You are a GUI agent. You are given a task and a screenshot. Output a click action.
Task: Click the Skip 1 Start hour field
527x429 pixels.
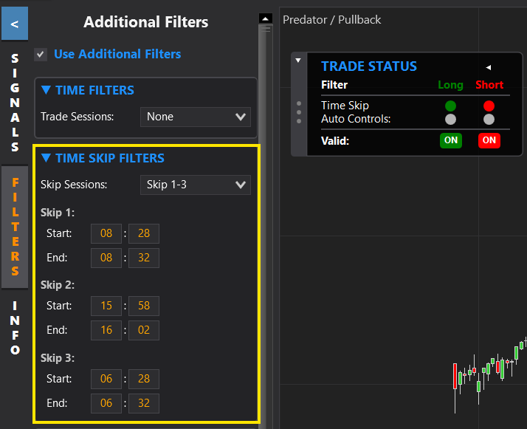click(106, 234)
